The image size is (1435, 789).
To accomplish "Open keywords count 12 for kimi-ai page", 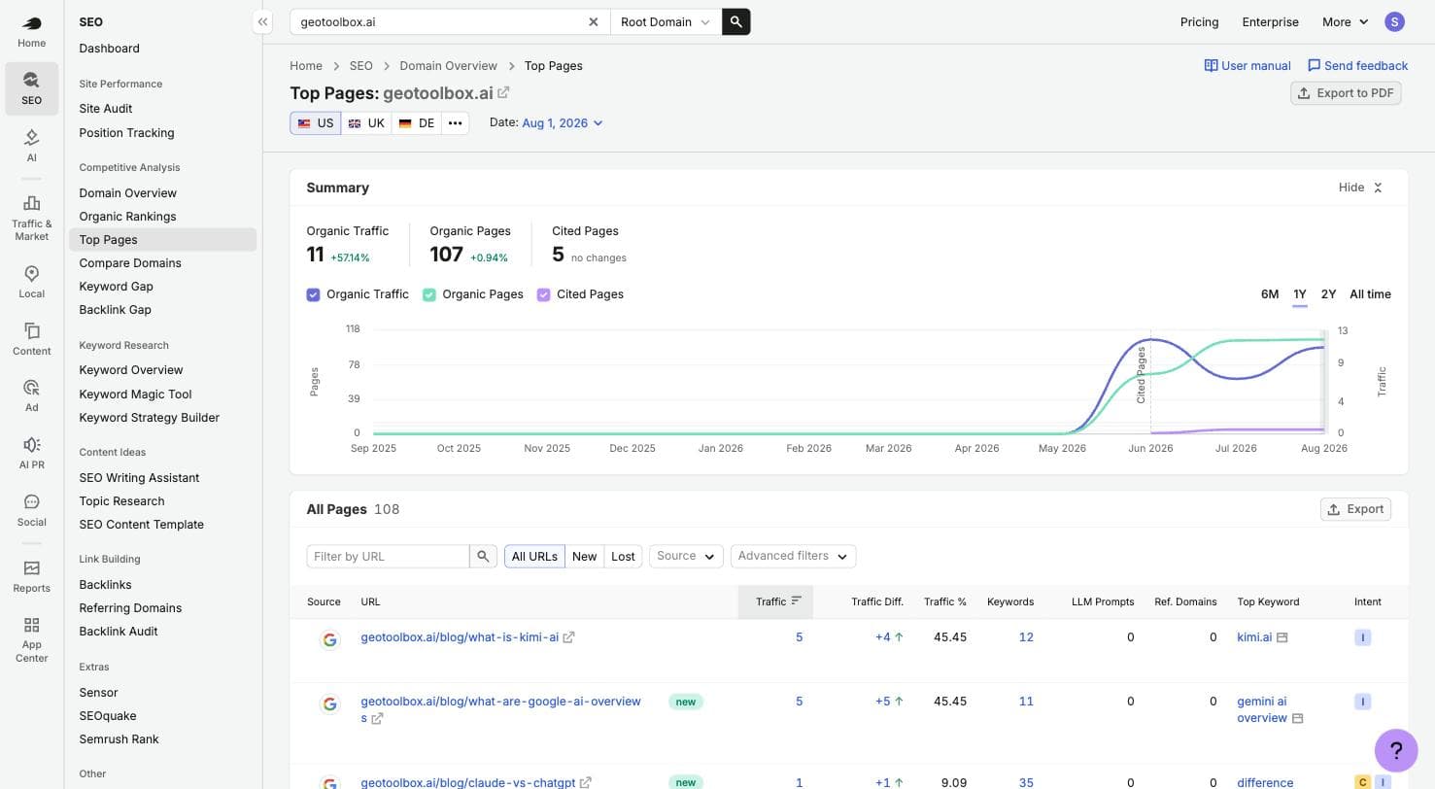I will 1026,637.
